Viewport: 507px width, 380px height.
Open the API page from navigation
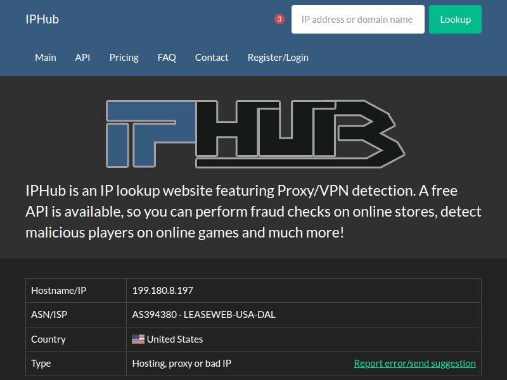click(x=82, y=57)
